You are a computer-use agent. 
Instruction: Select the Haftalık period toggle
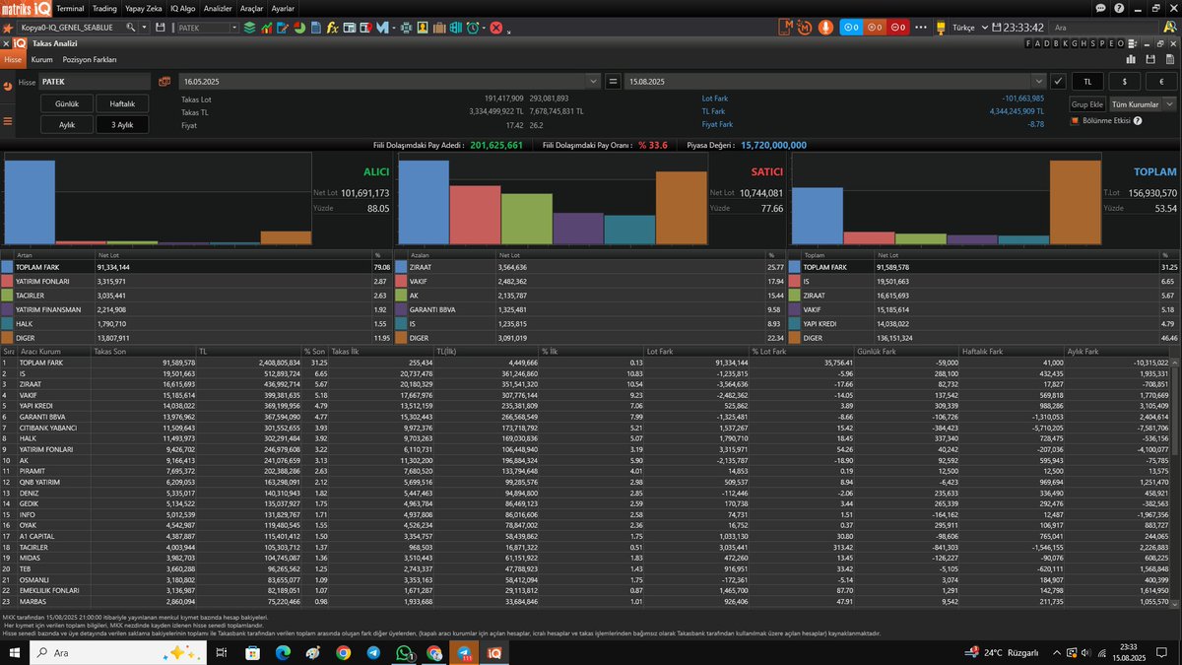122,103
